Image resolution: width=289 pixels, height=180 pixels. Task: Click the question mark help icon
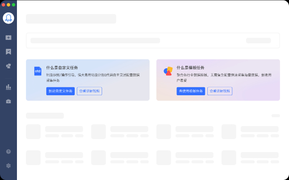pyautogui.click(x=8, y=152)
